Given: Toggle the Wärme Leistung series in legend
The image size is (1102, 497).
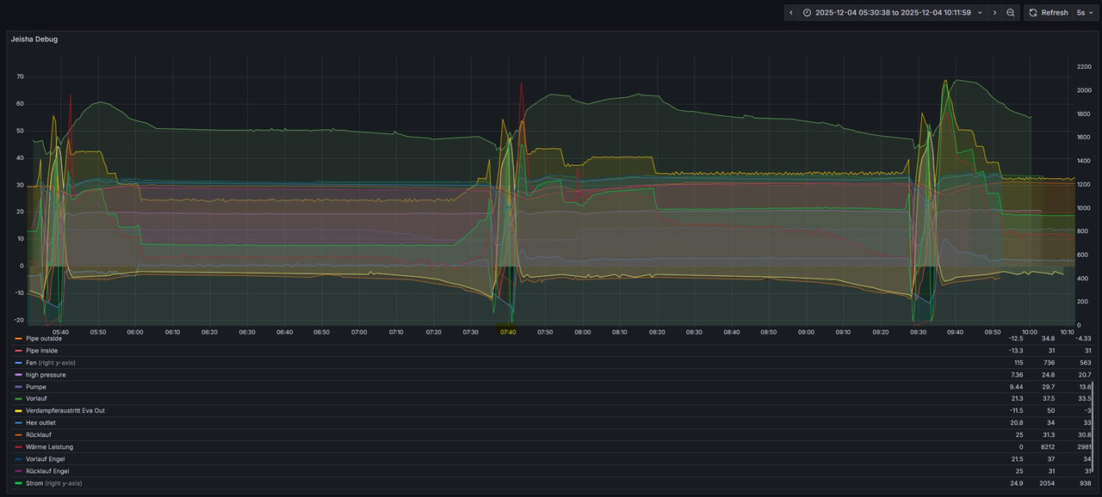Looking at the screenshot, I should tap(49, 447).
